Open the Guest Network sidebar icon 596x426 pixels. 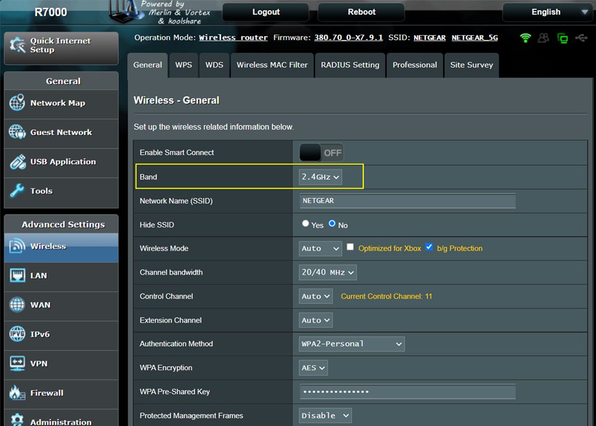click(x=17, y=133)
